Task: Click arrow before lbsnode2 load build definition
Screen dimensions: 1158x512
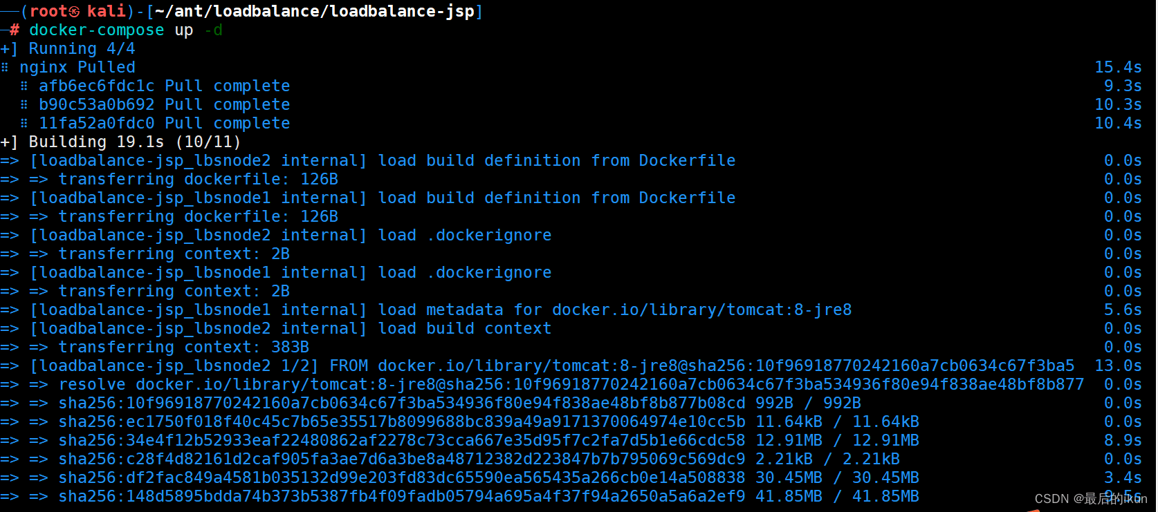Action: (x=10, y=160)
